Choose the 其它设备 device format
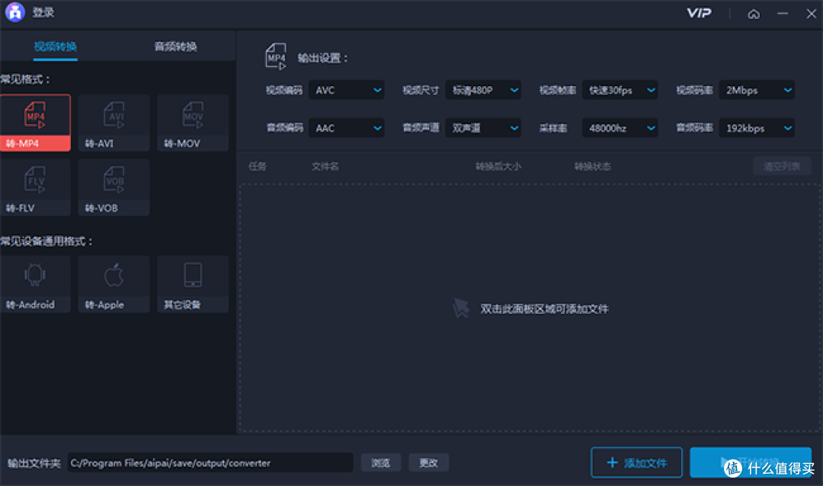The height and width of the screenshot is (486, 823). click(x=193, y=284)
